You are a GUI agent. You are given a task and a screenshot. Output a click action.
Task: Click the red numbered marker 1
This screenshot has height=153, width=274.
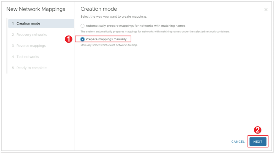coord(68,39)
